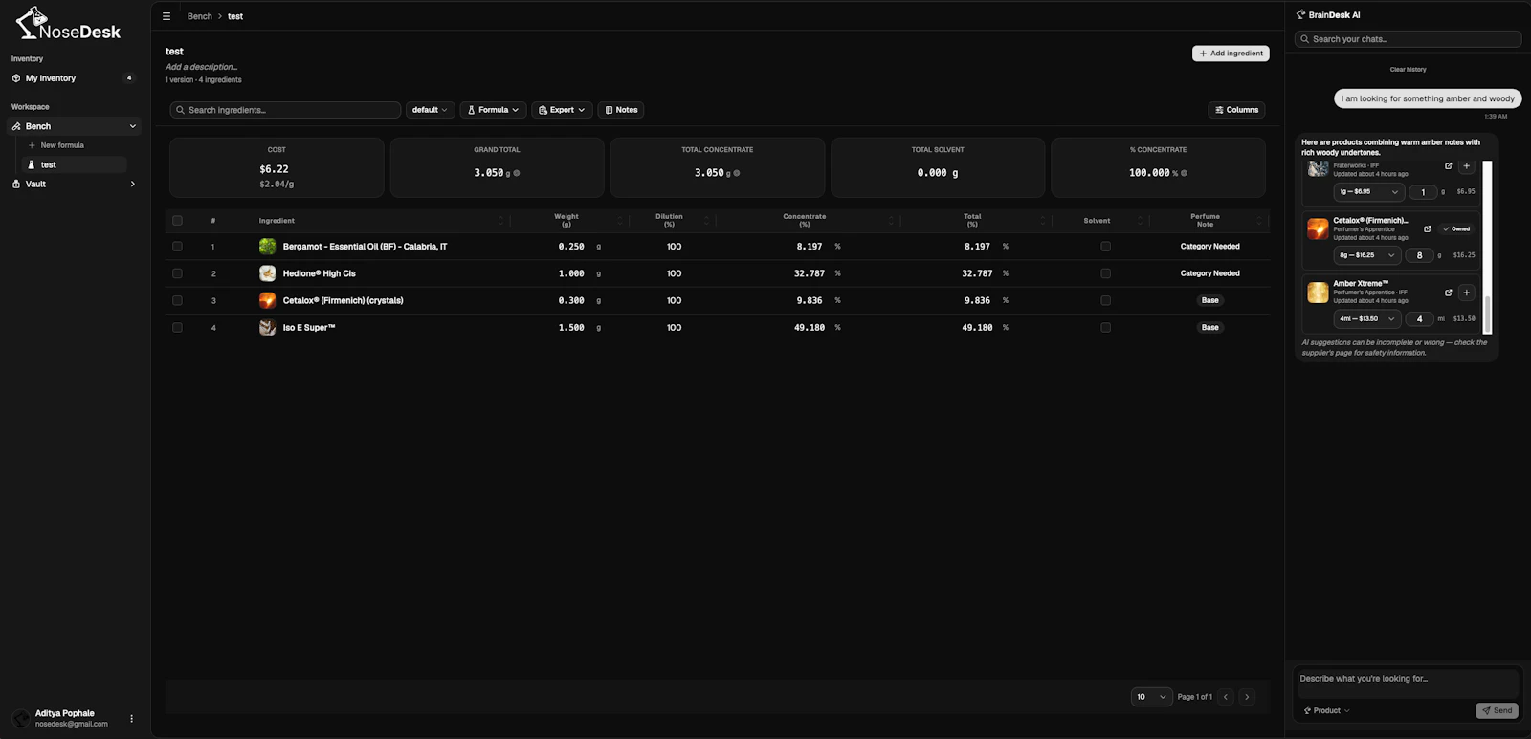Sort by the Perfume Note column arrows
This screenshot has height=739, width=1531.
[x=1259, y=221]
